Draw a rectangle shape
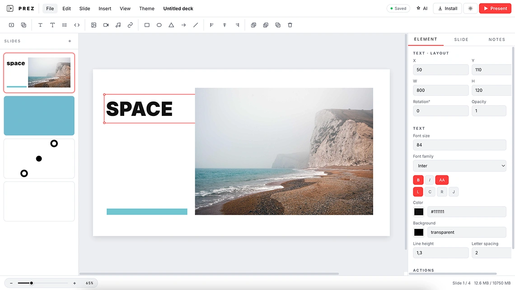 pos(147,25)
